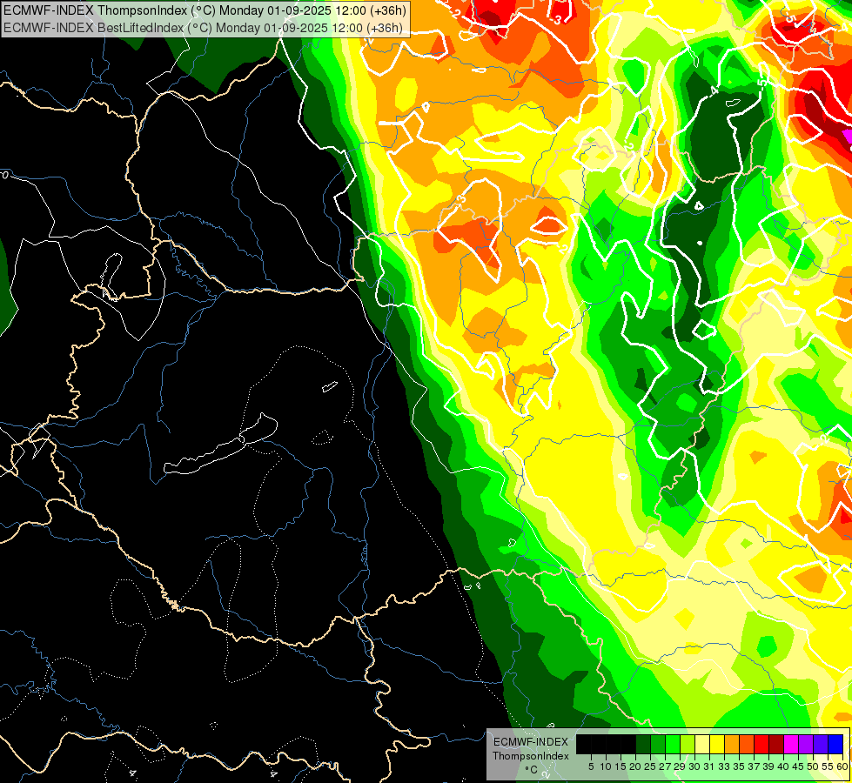
Task: Pick the medium green 25–27 legend swatch
Action: (x=658, y=744)
